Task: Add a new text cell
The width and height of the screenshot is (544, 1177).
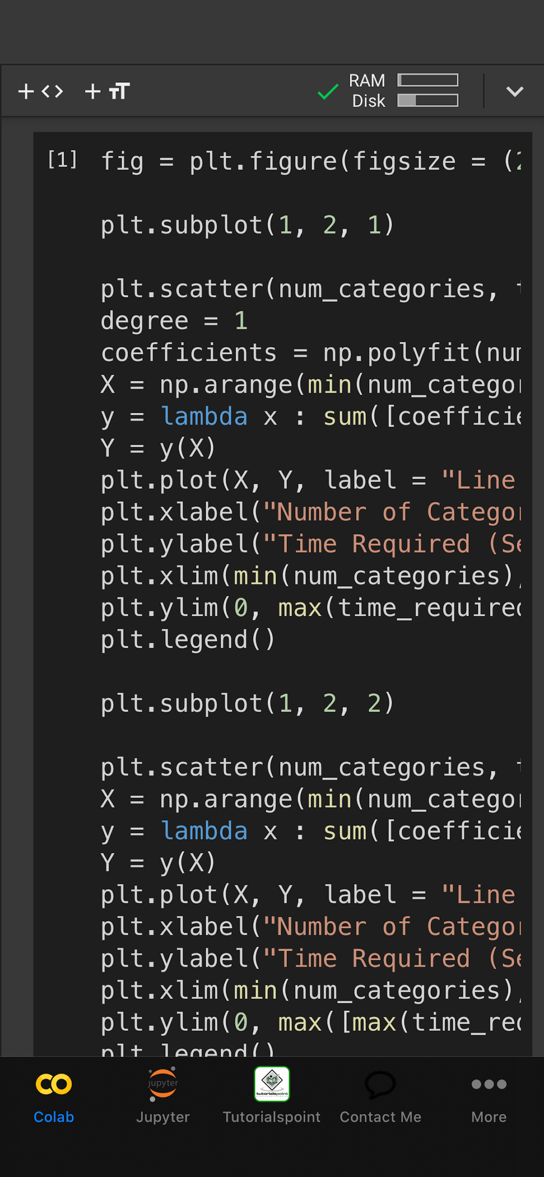Action: click(x=107, y=92)
